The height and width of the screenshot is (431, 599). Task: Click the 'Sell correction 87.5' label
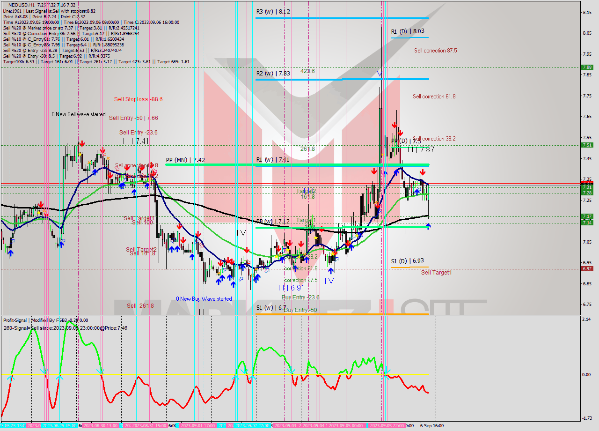(435, 51)
